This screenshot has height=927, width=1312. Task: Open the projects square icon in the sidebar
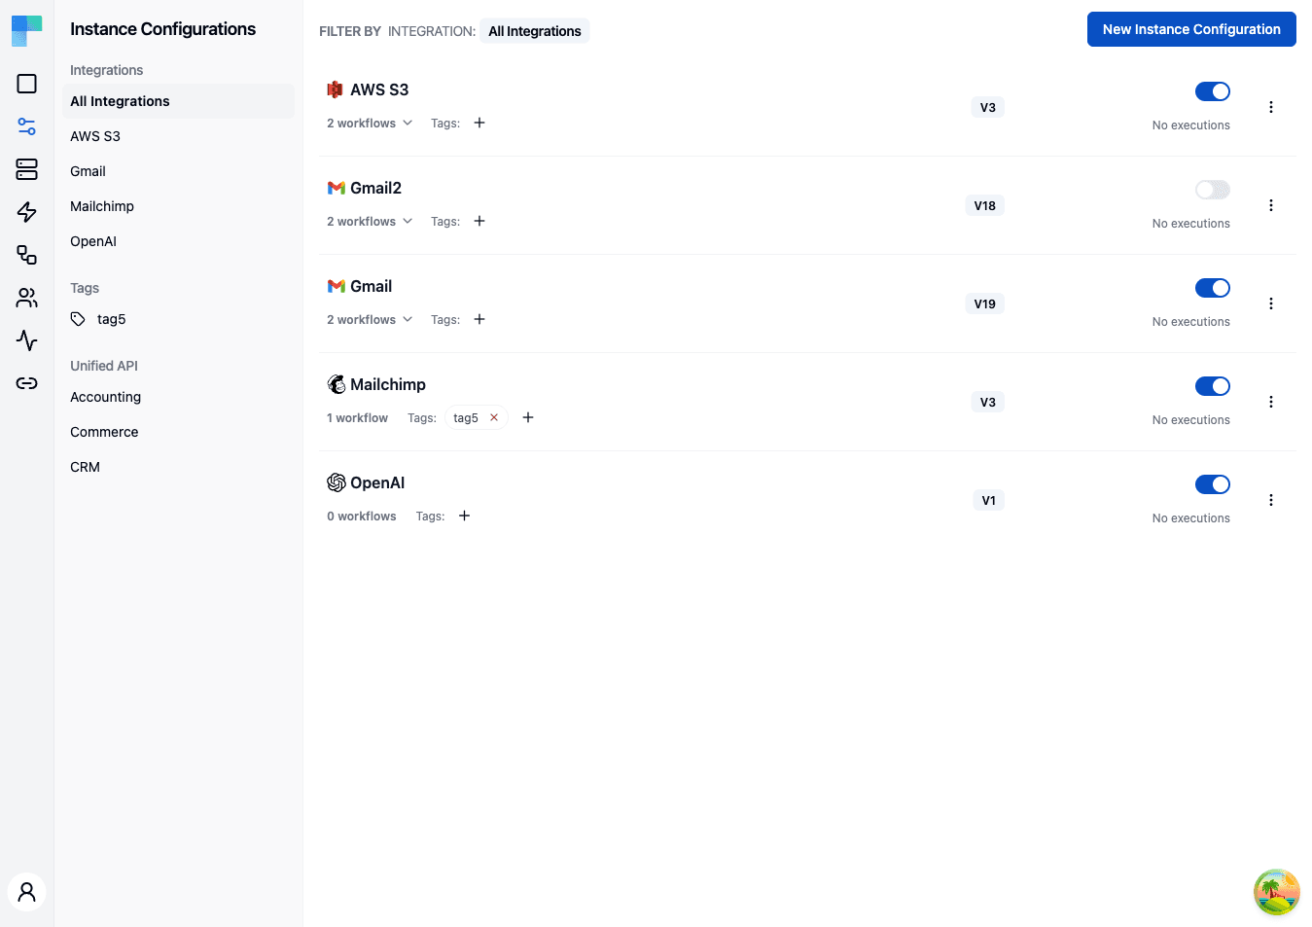tap(27, 84)
